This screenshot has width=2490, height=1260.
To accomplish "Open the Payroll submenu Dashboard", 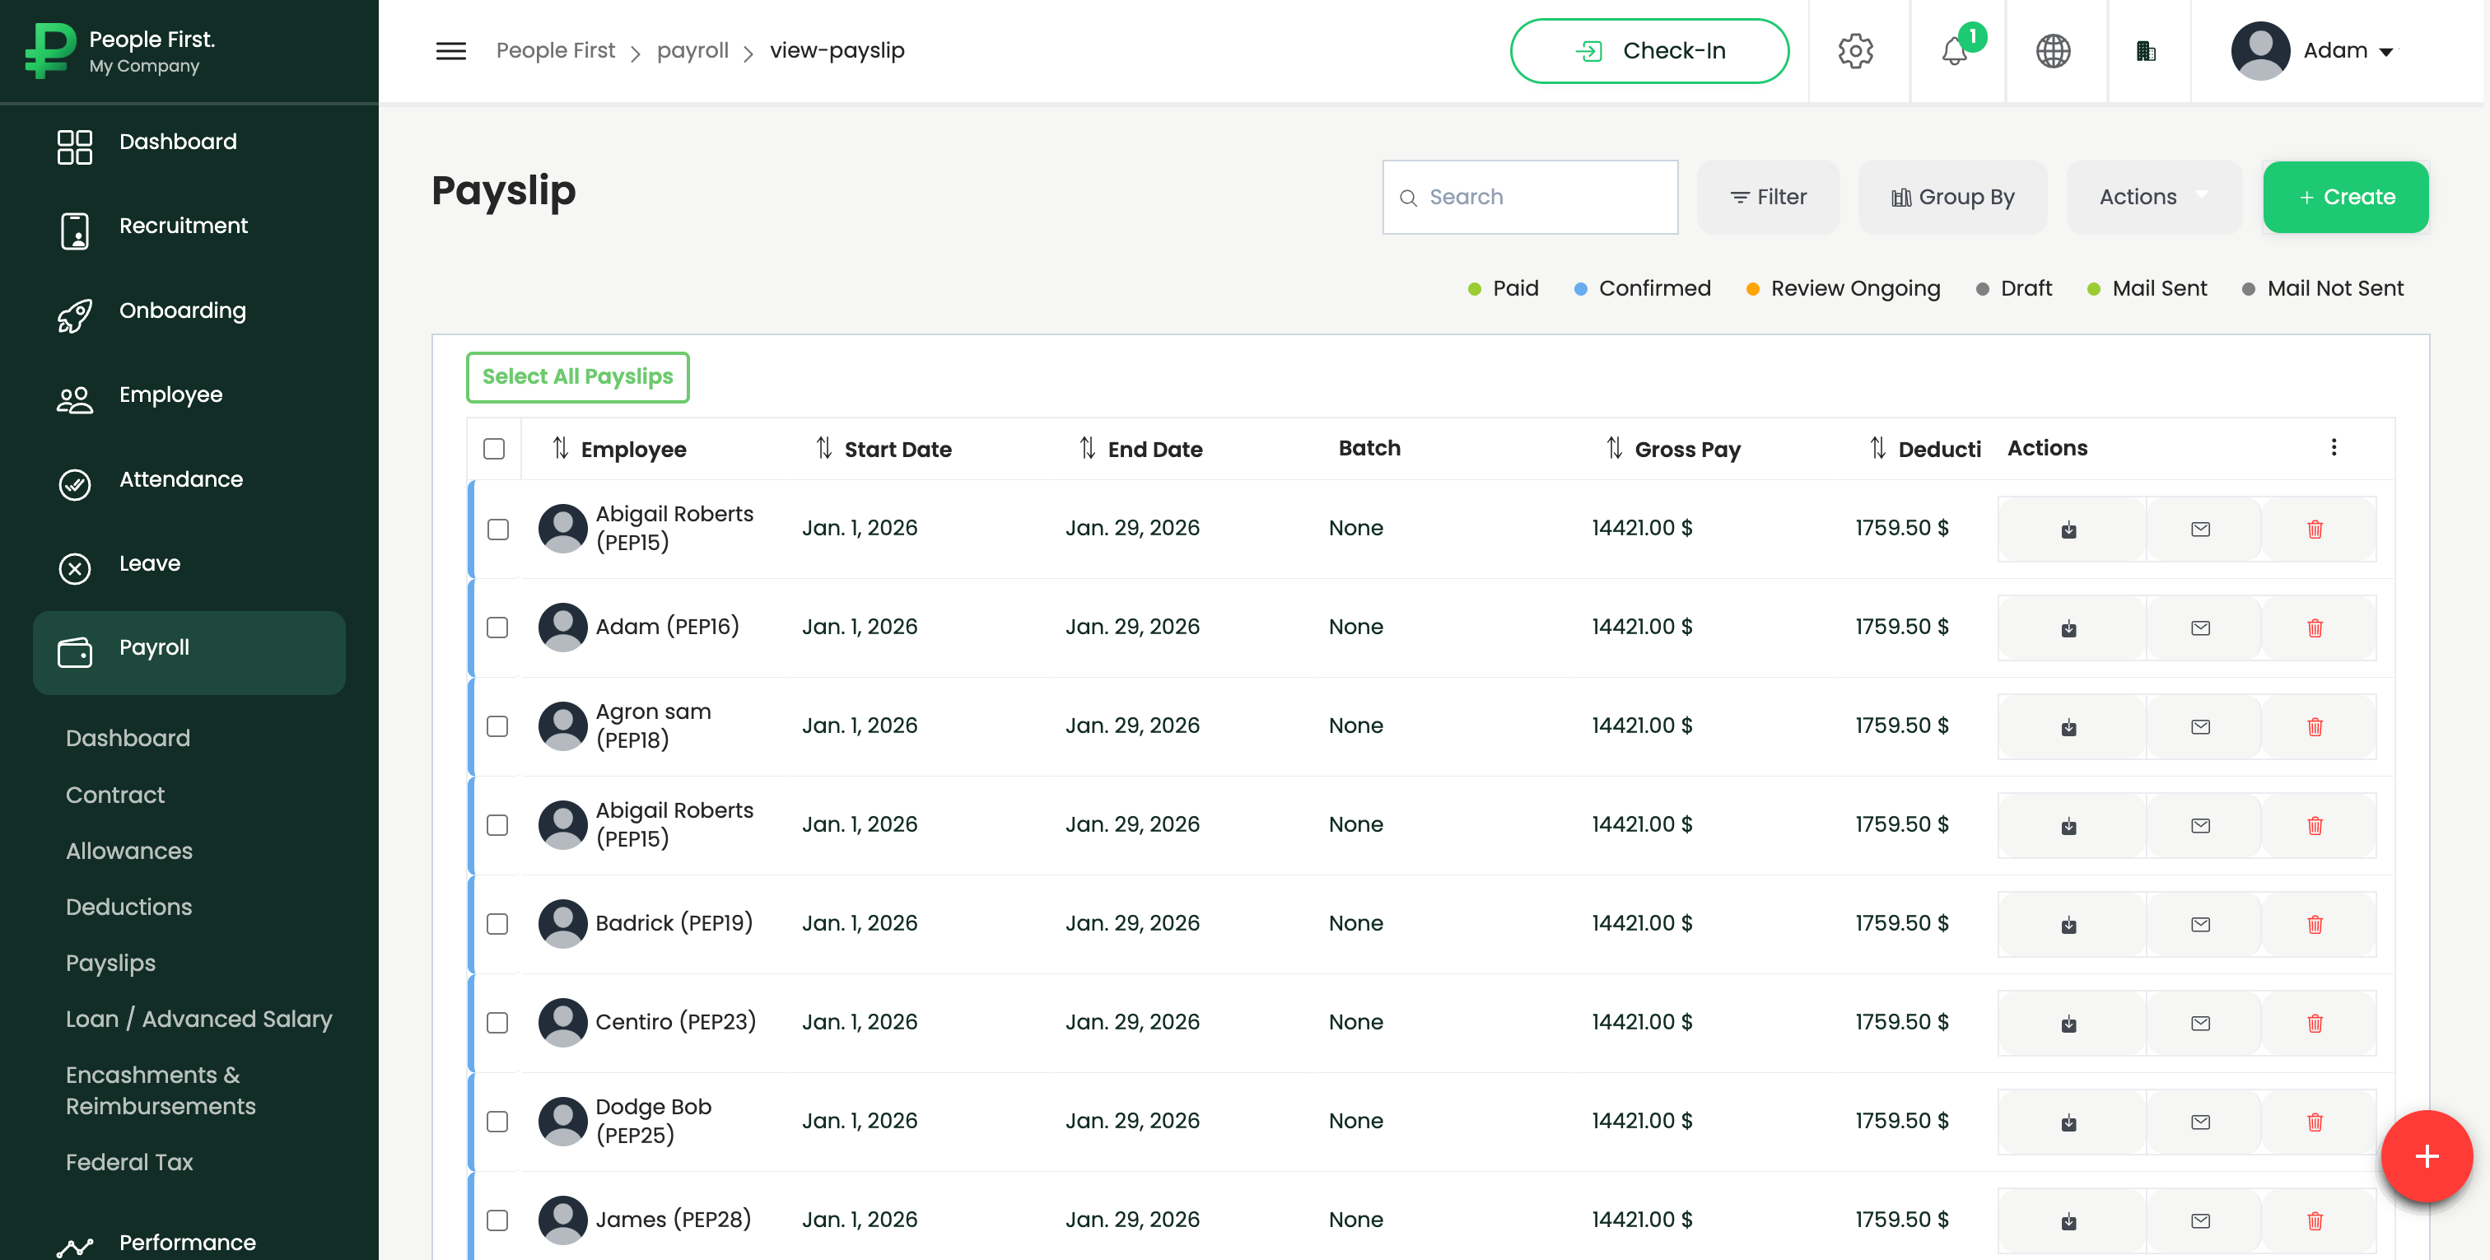I will [128, 739].
